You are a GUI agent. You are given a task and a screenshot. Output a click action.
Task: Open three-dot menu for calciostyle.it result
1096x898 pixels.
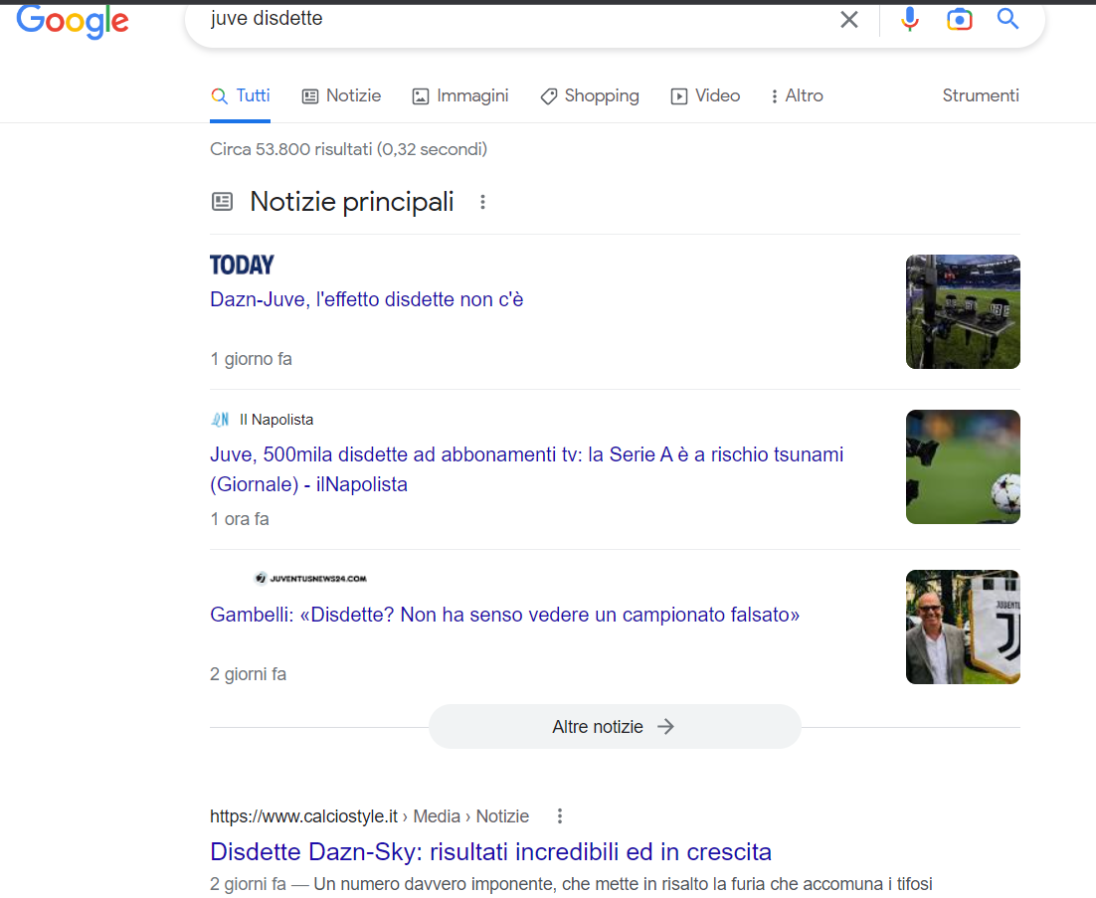[x=559, y=815]
